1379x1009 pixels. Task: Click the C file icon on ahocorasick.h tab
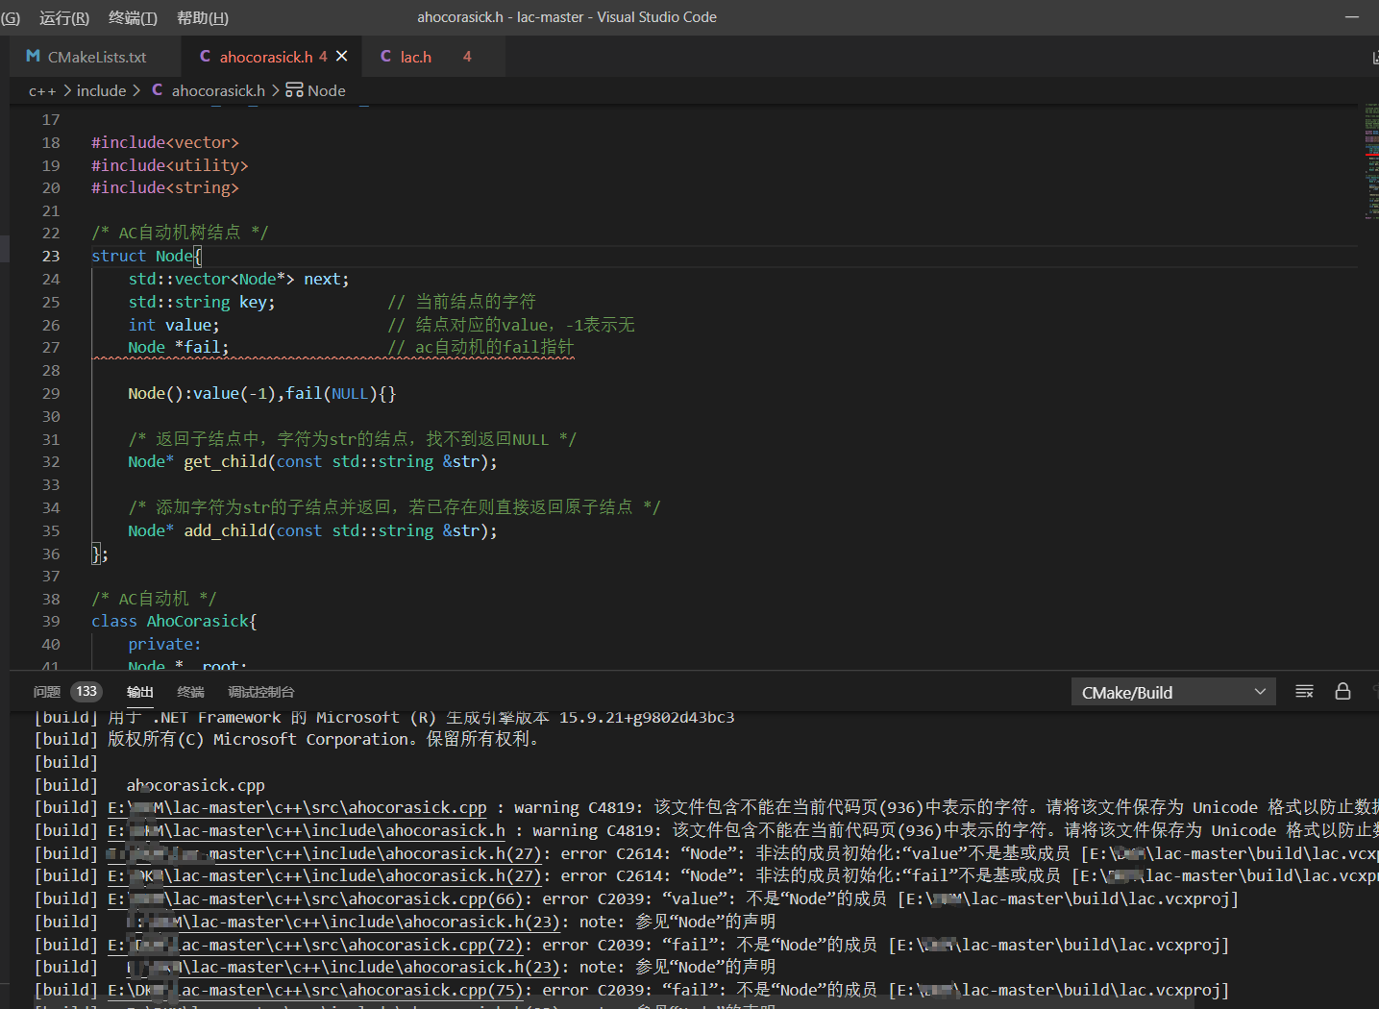tap(205, 57)
